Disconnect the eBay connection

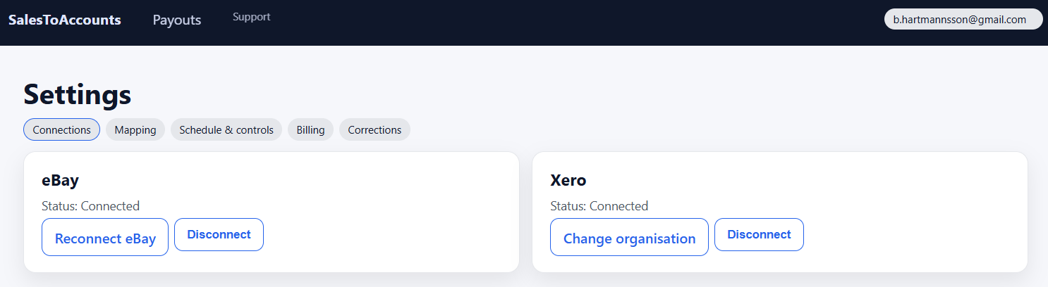coord(219,234)
